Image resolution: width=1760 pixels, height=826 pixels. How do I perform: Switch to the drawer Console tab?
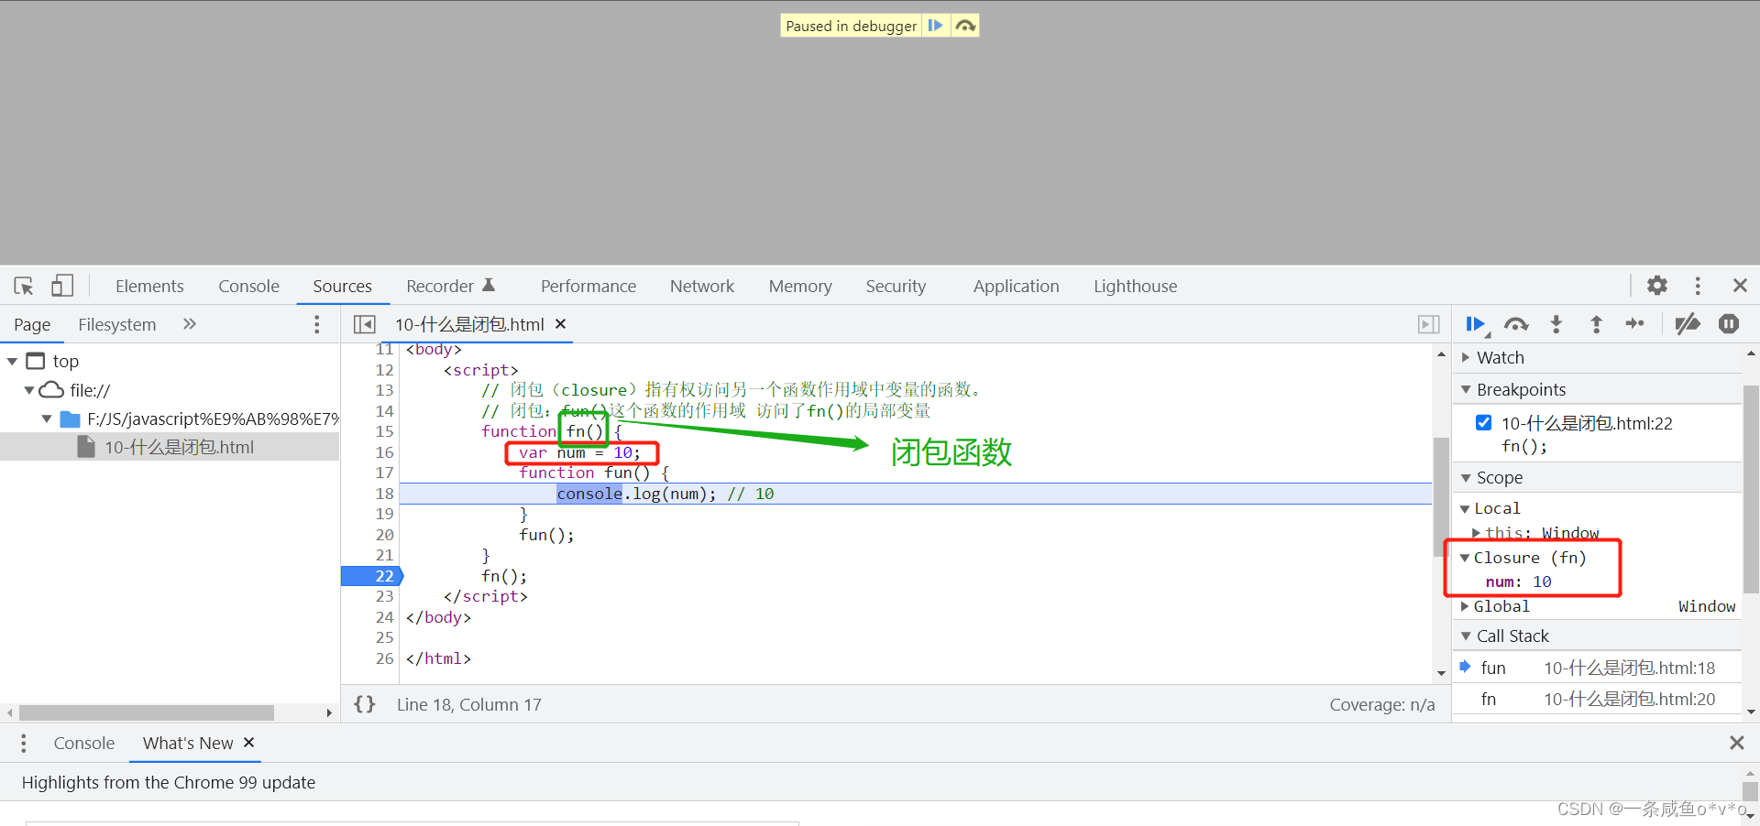point(84,744)
